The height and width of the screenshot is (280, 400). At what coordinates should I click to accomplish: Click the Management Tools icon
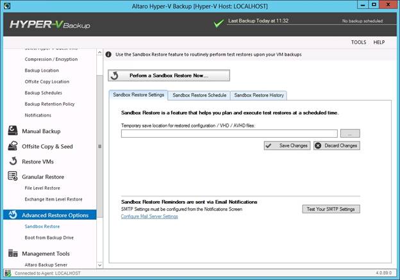(13, 253)
